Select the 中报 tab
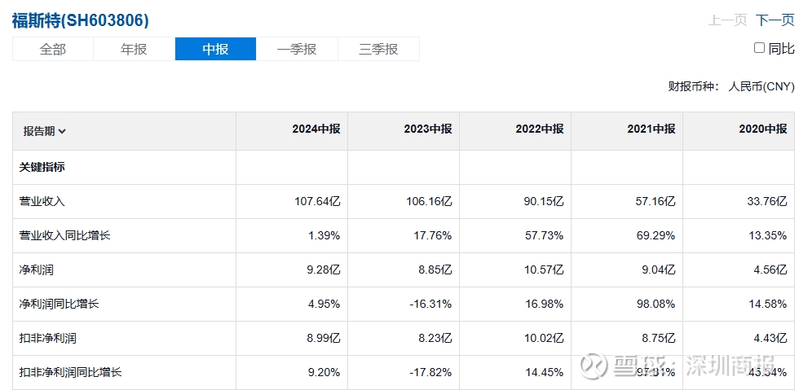This screenshot has height=390, width=799. pyautogui.click(x=215, y=49)
